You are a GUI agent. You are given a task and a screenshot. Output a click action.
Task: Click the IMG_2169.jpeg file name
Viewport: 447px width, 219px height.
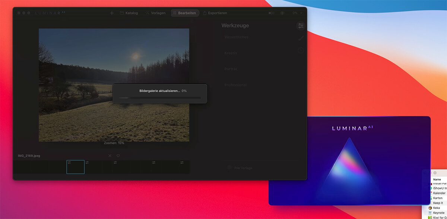click(29, 156)
